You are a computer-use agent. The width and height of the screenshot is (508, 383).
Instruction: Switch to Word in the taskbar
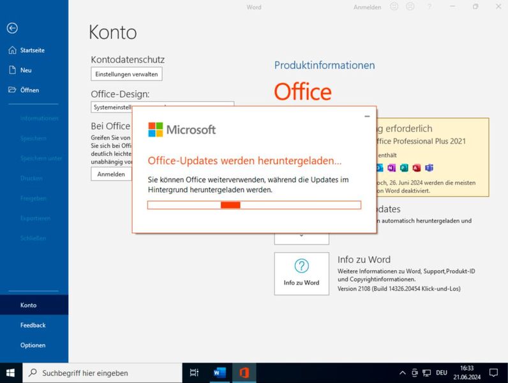point(220,373)
